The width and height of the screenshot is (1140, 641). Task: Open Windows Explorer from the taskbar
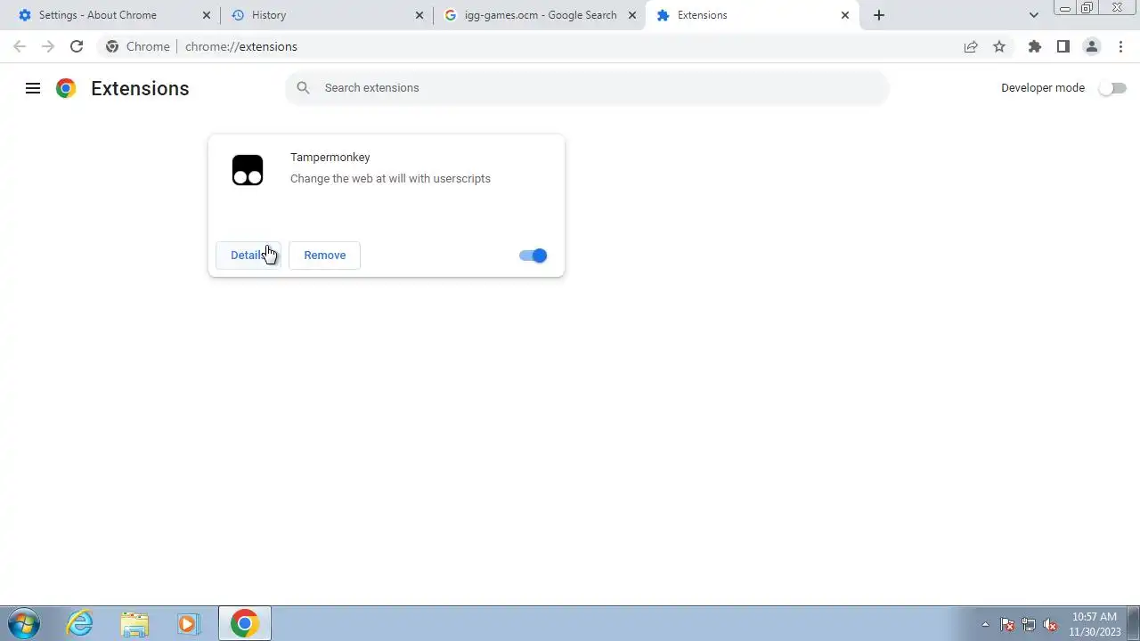tap(134, 623)
